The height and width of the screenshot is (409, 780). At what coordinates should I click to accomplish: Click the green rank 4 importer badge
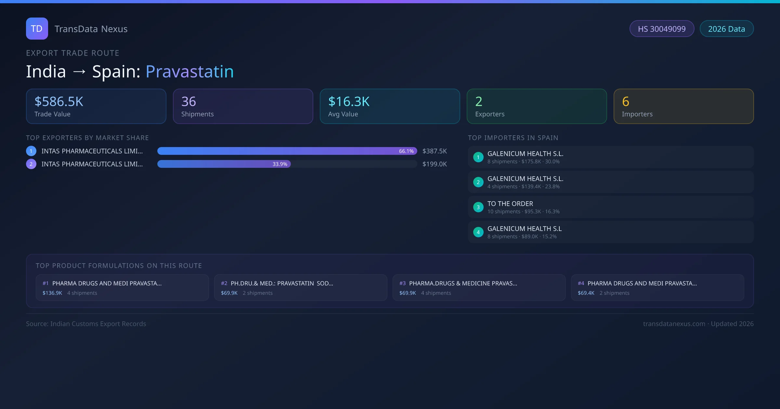pyautogui.click(x=478, y=232)
